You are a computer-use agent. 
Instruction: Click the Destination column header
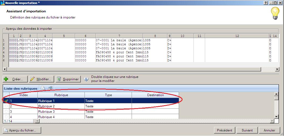point(155,95)
